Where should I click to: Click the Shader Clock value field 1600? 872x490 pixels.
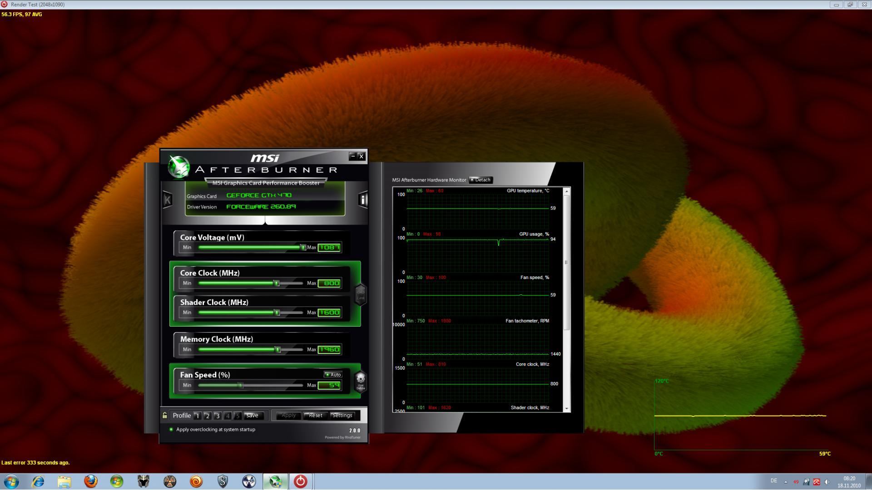click(329, 313)
